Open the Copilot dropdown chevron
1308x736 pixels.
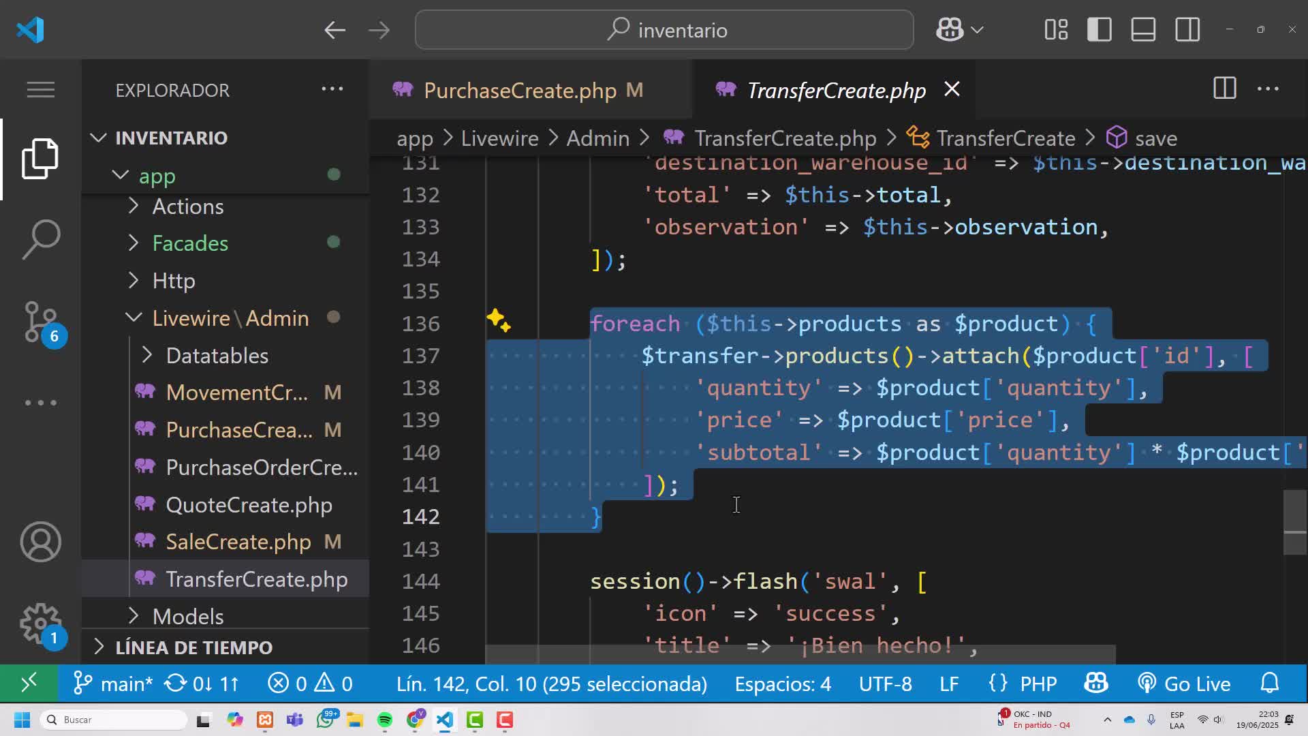click(x=977, y=30)
